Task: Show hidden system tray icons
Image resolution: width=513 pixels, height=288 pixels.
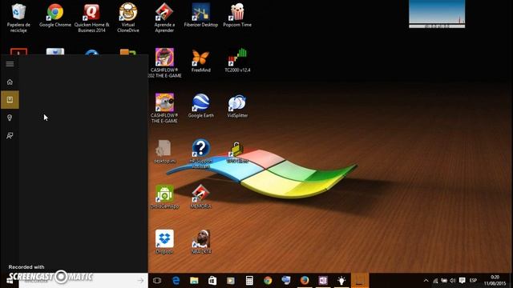Action: [426, 281]
